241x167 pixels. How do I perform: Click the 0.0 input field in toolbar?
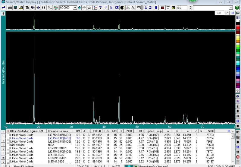[x=183, y=8]
